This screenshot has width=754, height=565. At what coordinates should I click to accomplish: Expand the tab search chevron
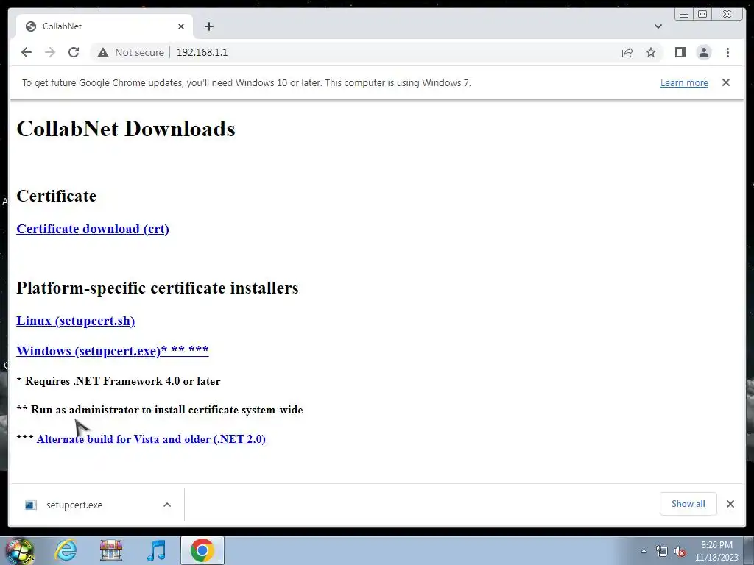(658, 26)
